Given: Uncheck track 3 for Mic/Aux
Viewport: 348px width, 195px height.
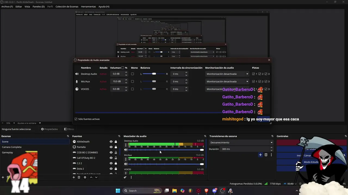Looking at the screenshot, I should [266, 82].
